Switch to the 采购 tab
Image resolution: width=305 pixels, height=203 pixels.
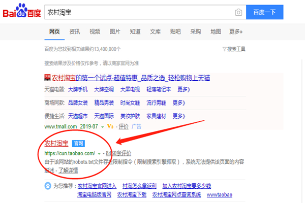pyautogui.click(x=196, y=31)
